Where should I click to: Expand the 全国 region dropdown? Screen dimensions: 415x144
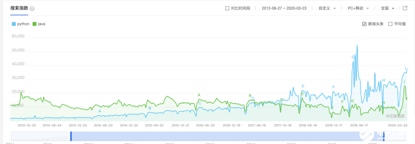pos(388,8)
